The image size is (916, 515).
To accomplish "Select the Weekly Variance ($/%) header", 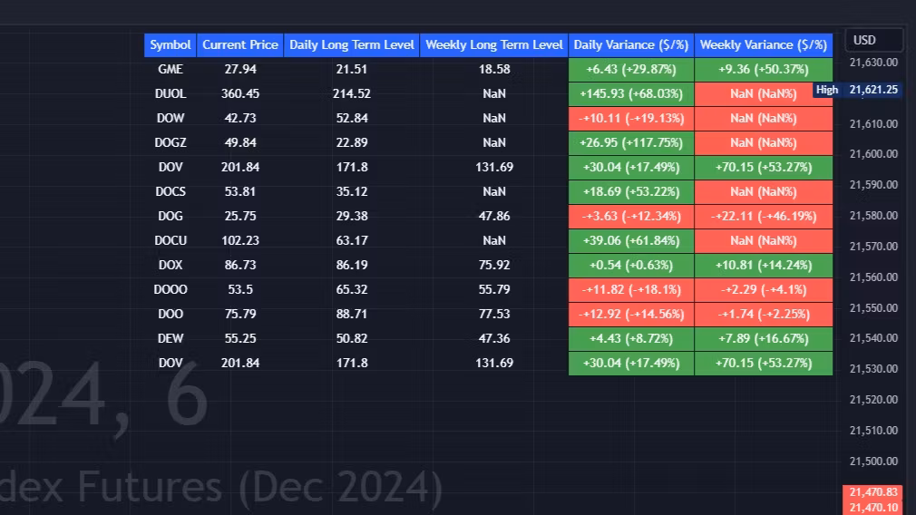I will (764, 44).
